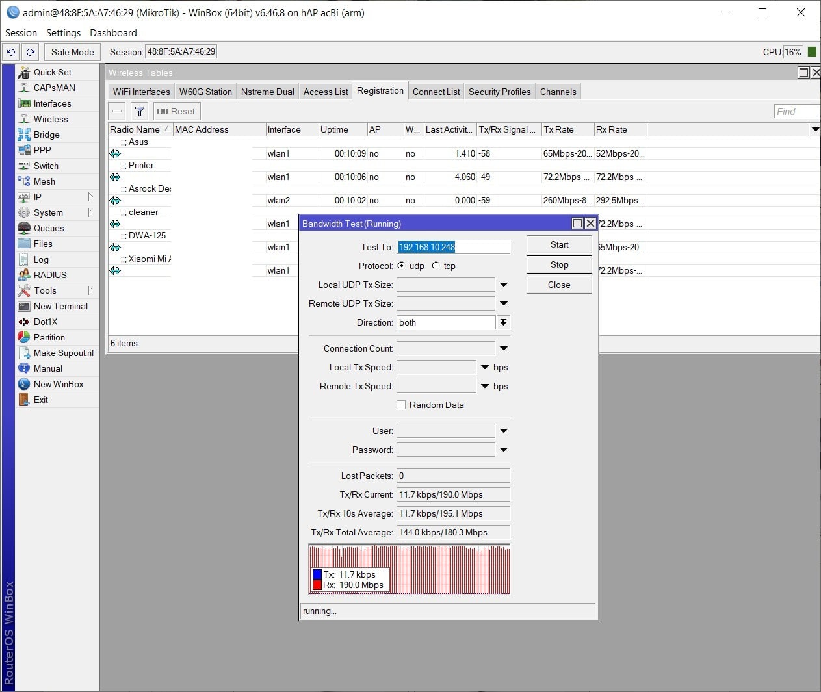821x692 pixels.
Task: Click the redo arrow toolbar button
Action: [x=31, y=52]
